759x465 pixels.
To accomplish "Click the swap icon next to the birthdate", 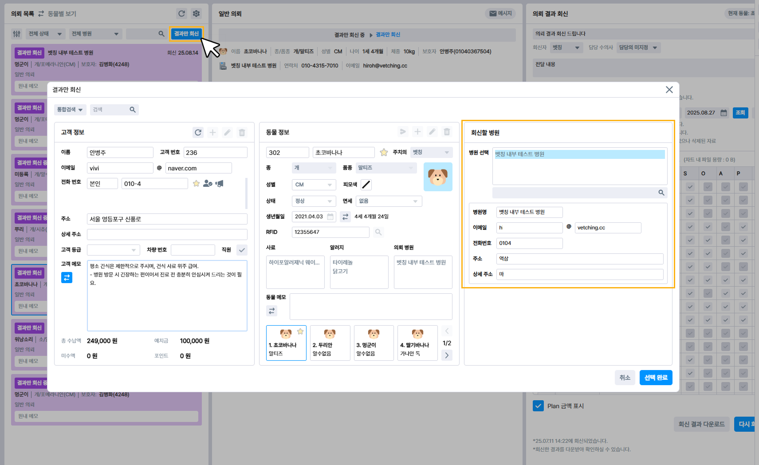I will [345, 217].
